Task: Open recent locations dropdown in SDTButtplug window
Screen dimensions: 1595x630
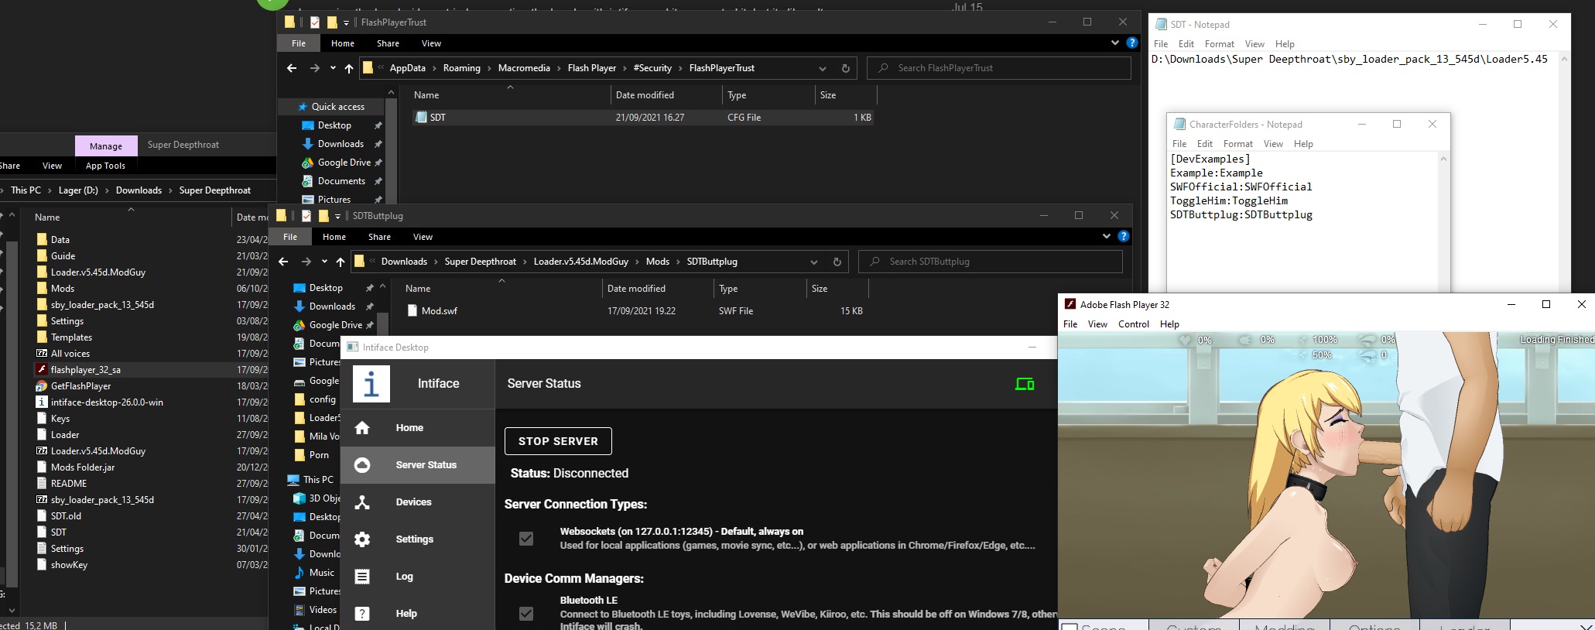Action: [x=324, y=262]
